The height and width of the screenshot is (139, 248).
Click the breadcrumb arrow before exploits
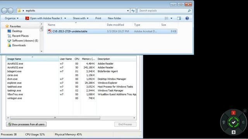(x=23, y=10)
